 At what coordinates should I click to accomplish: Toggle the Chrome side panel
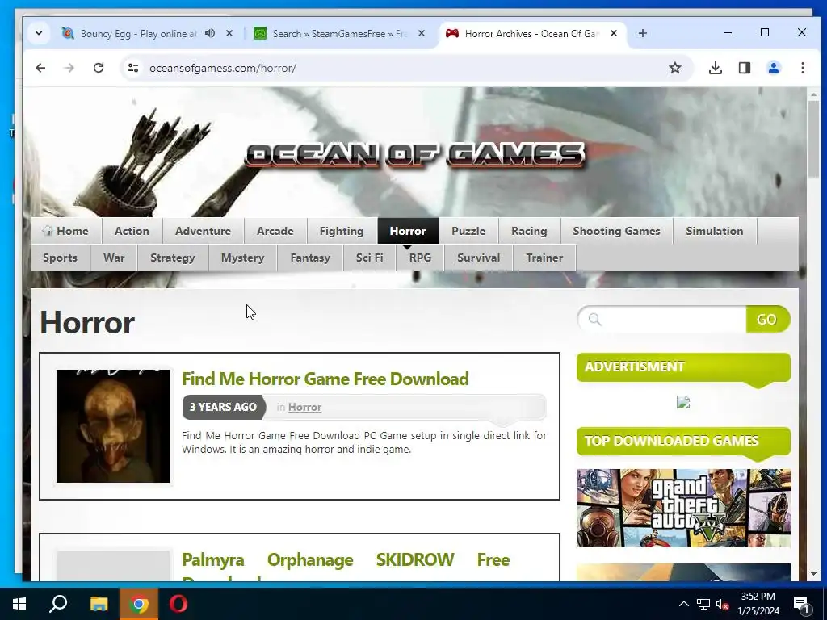744,68
